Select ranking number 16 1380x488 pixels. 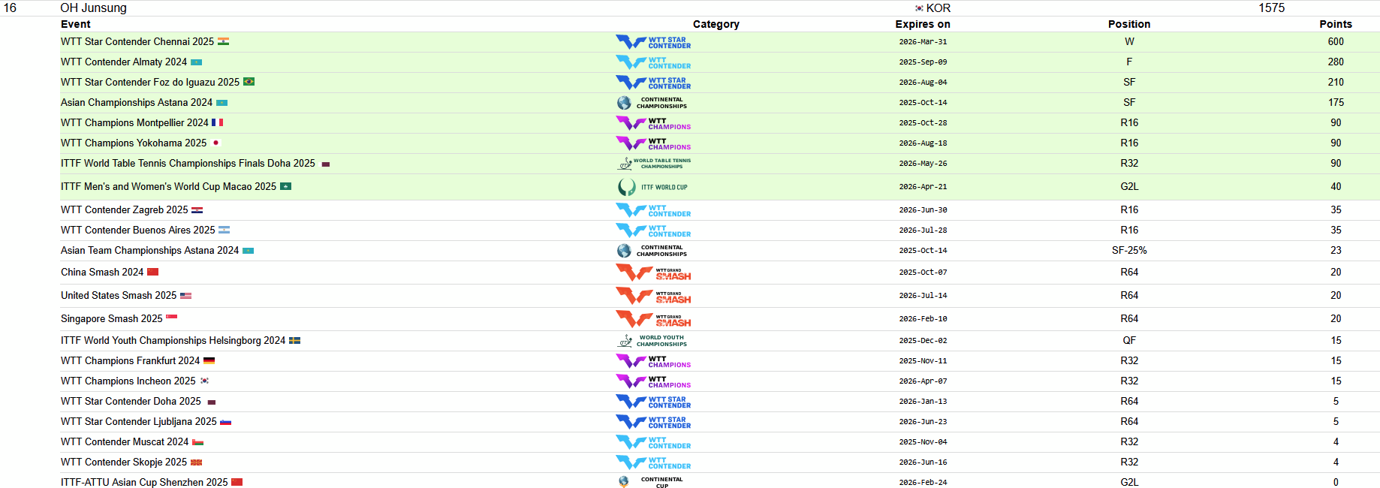(x=10, y=8)
